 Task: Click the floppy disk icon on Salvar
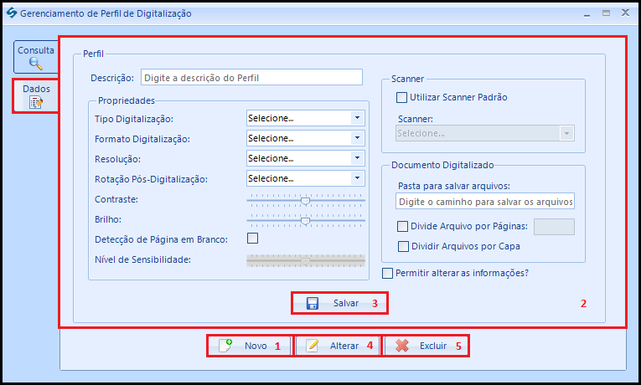(x=313, y=303)
